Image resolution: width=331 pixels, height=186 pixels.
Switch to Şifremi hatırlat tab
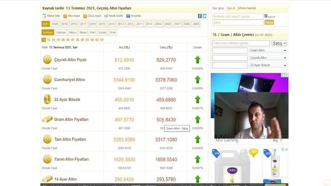click(247, 8)
